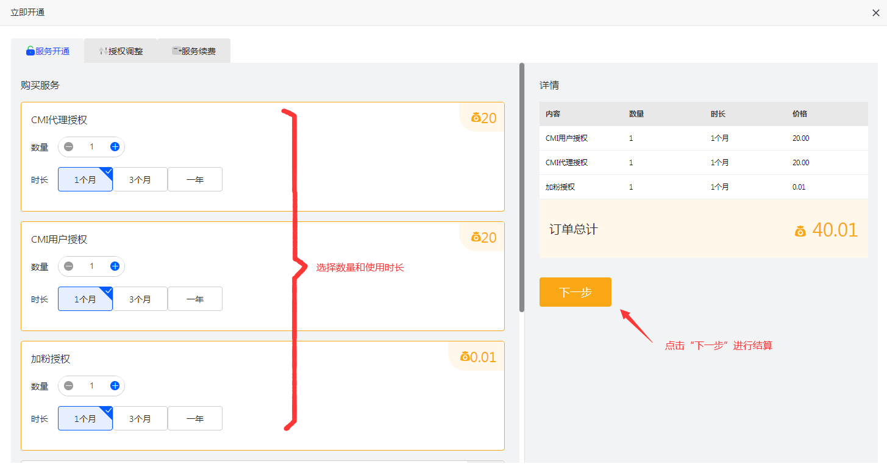Choose 一年 duration for CMI代理授权
This screenshot has width=887, height=464.
pyautogui.click(x=195, y=180)
